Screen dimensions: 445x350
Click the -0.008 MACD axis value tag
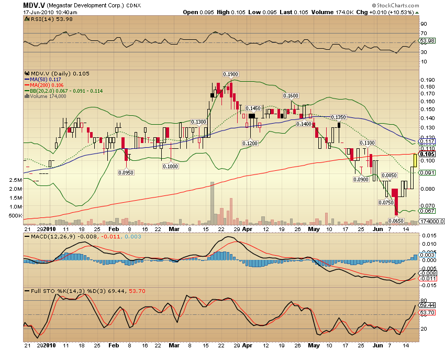pyautogui.click(x=428, y=273)
